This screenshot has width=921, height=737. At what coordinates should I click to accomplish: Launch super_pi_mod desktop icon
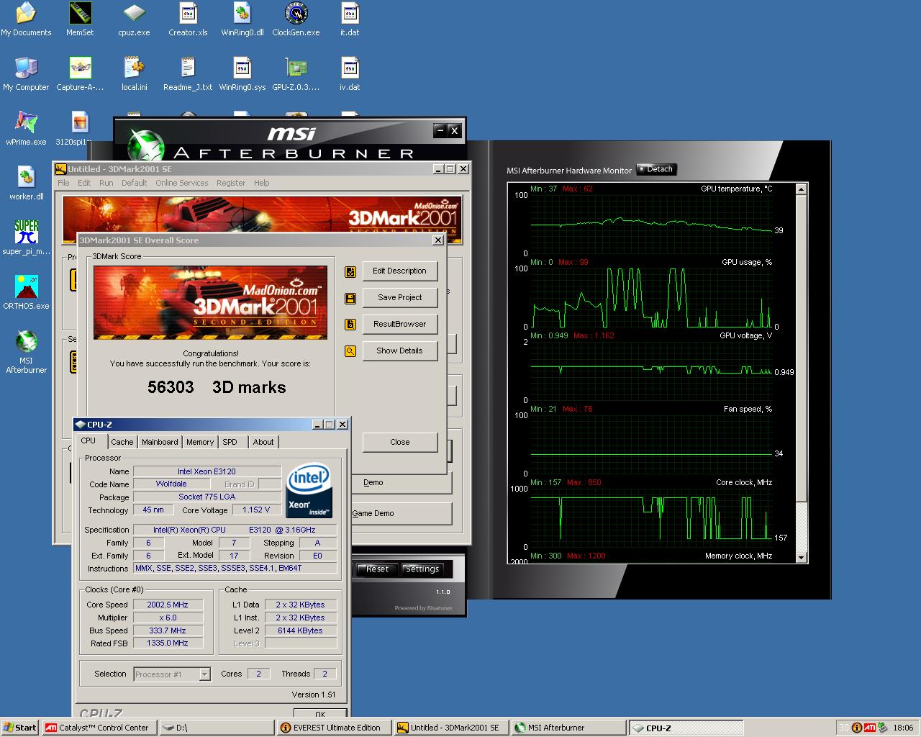click(x=26, y=238)
